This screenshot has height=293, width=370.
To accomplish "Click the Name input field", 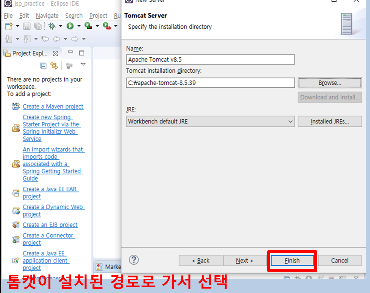I will [x=210, y=59].
